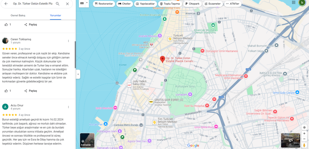309x149 pixels.
Task: Click the Kordon Alsancak İzmir park marker
Action: [x=164, y=19]
